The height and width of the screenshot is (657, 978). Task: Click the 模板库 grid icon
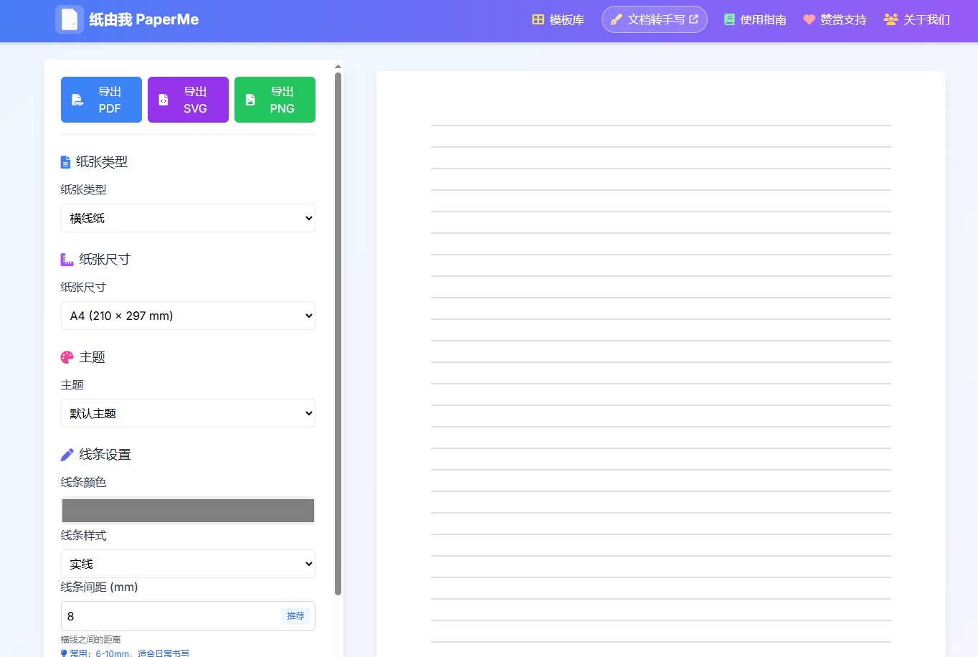(x=538, y=19)
